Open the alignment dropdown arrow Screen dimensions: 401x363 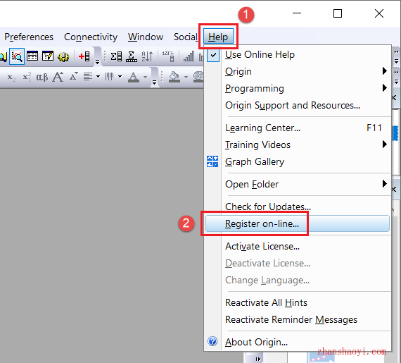98,77
